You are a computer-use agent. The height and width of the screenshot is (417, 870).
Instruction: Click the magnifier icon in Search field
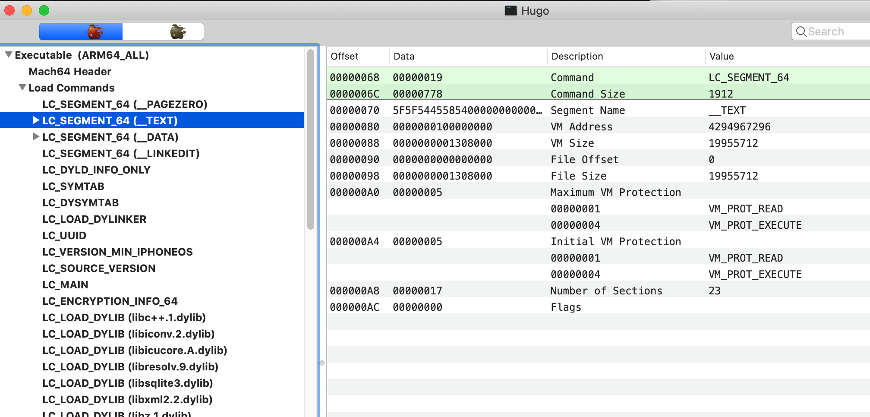[x=801, y=32]
